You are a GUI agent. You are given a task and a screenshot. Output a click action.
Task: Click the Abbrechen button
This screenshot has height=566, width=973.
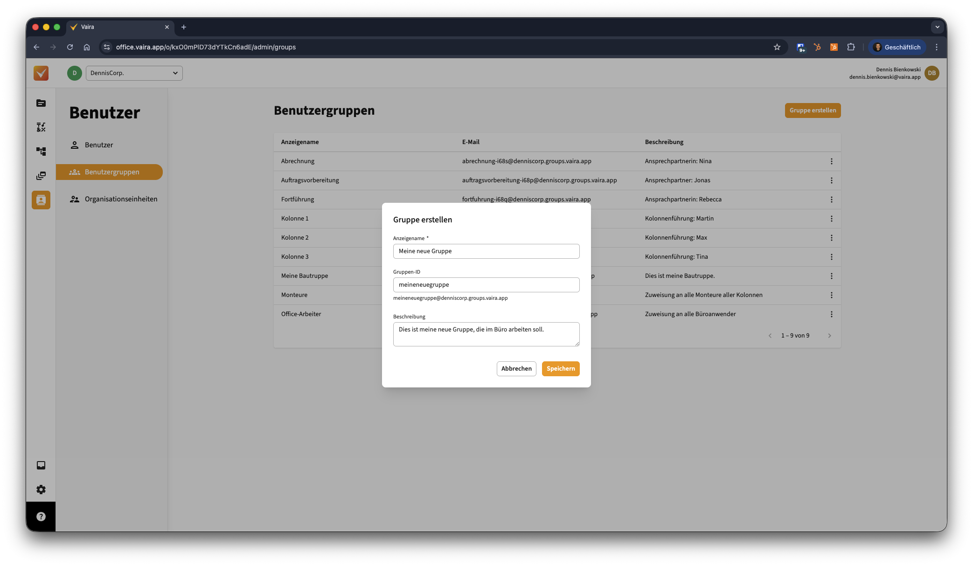click(516, 369)
